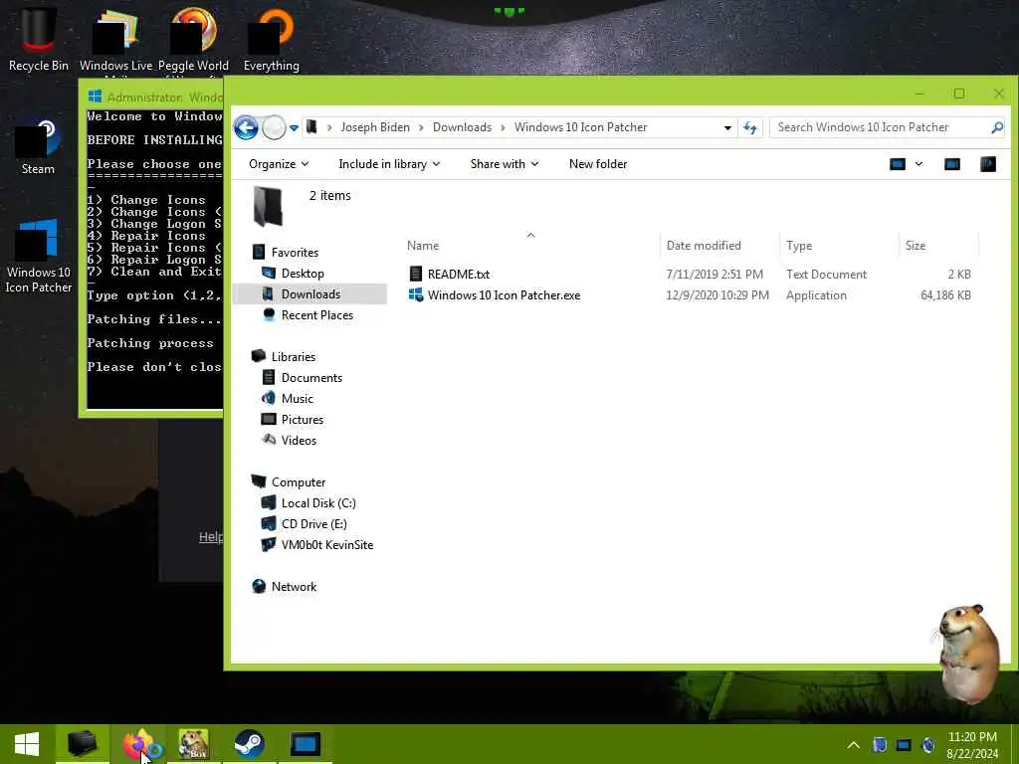Open recent locations dropdown next to nav arrows
The height and width of the screenshot is (764, 1019).
point(294,128)
